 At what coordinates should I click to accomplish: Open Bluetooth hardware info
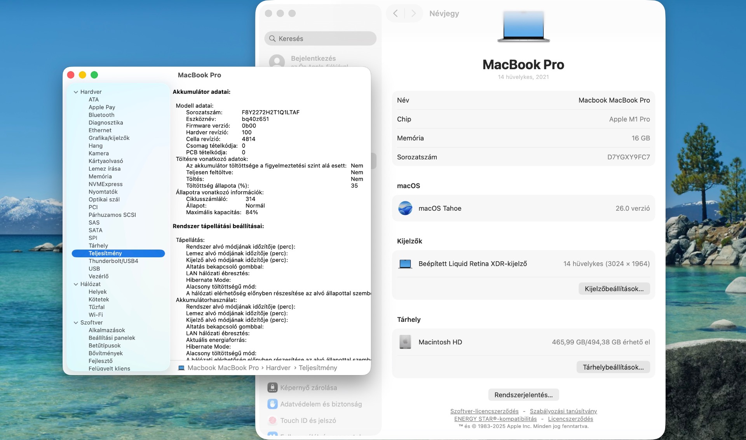101,115
